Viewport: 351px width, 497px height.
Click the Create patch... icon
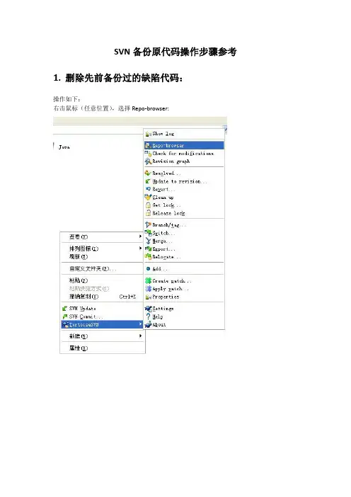(x=148, y=281)
